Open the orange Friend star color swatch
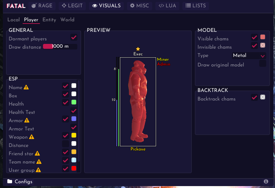 pyautogui.click(x=74, y=152)
